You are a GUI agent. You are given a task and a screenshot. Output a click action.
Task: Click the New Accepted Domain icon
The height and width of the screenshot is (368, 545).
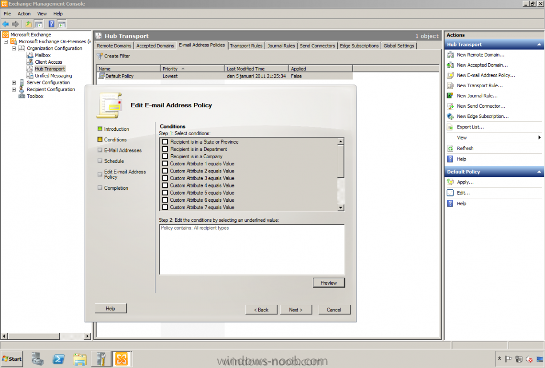(450, 65)
